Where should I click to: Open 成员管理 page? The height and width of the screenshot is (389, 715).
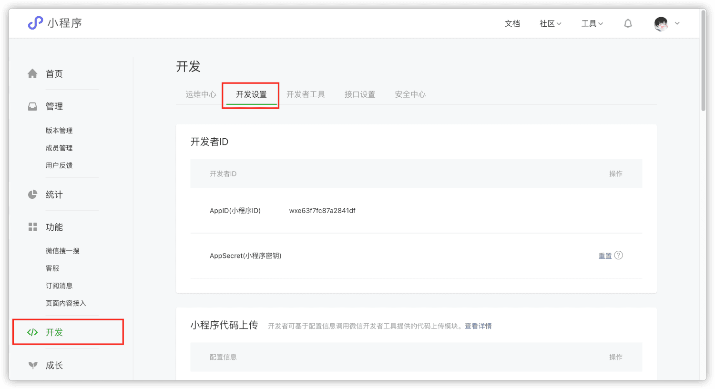coord(59,148)
